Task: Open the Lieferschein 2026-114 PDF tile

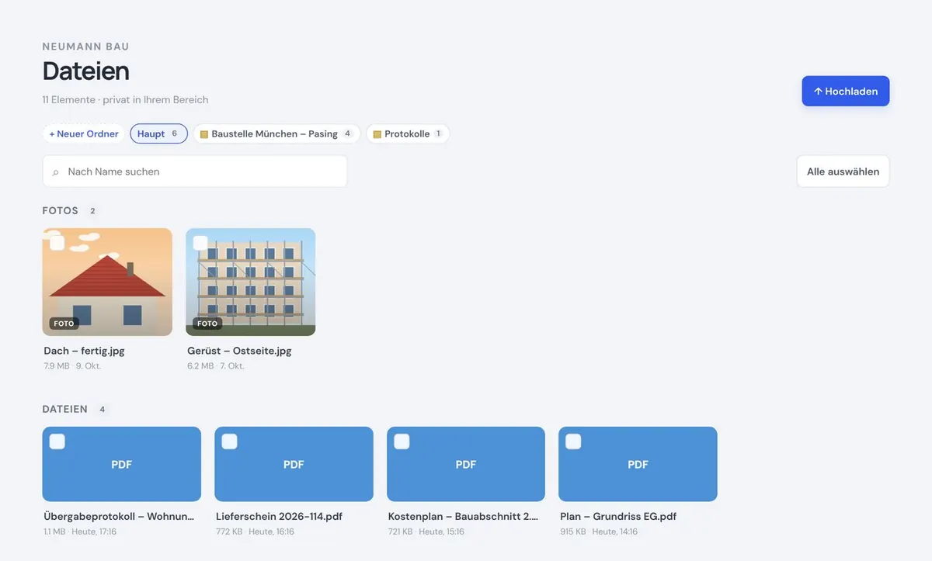Action: coord(294,464)
